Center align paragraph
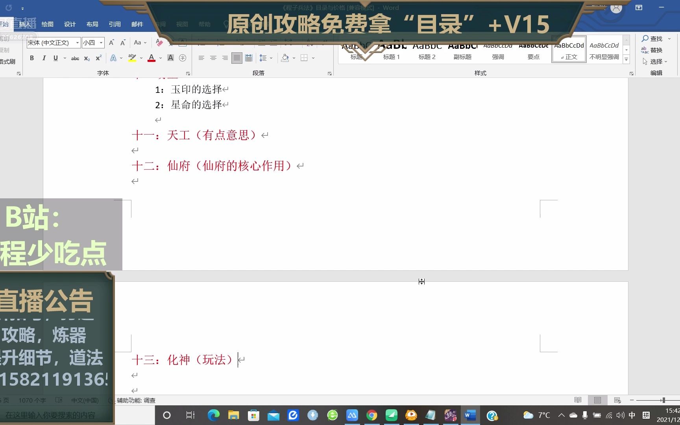Viewport: 680px width, 425px height. pos(213,58)
